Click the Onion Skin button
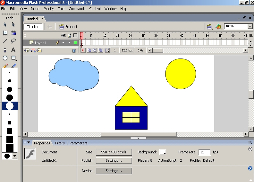The image size is (254, 182). (89, 50)
